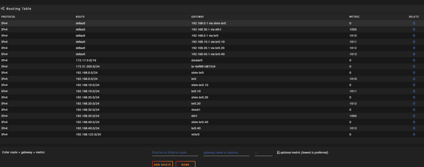424x167 pixels.
Task: Select the vhost1 gateway cell
Action: (x=196, y=110)
